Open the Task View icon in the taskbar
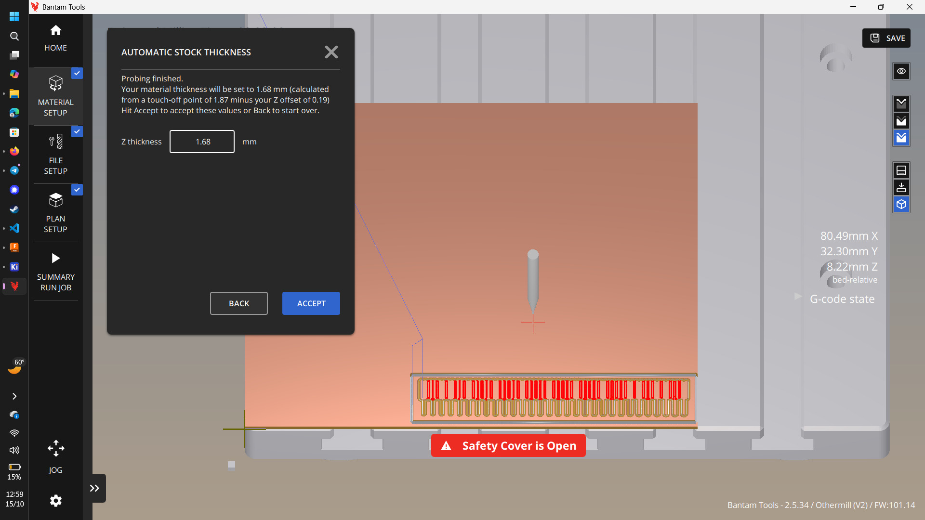This screenshot has width=925, height=520. pyautogui.click(x=14, y=55)
